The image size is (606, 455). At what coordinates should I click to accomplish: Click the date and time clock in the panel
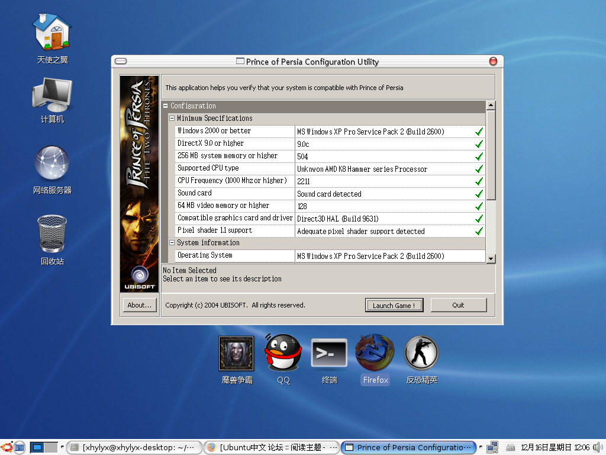(x=555, y=448)
